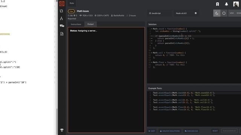Click the Run Examples button

coord(229,131)
